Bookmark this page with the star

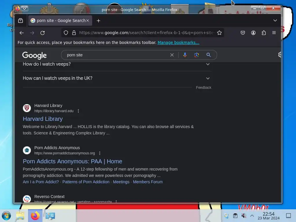tap(219, 33)
